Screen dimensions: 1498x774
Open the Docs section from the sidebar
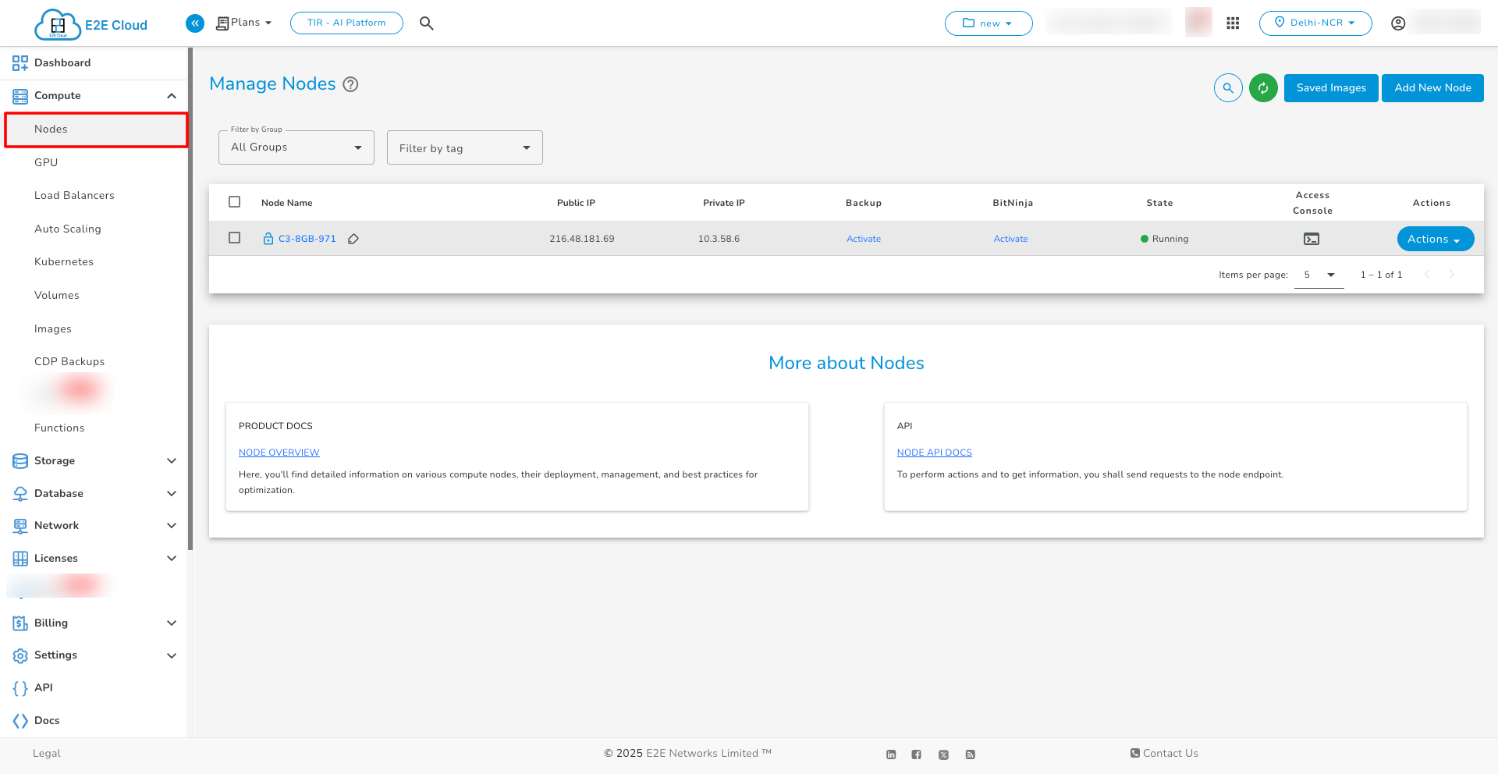coord(46,720)
